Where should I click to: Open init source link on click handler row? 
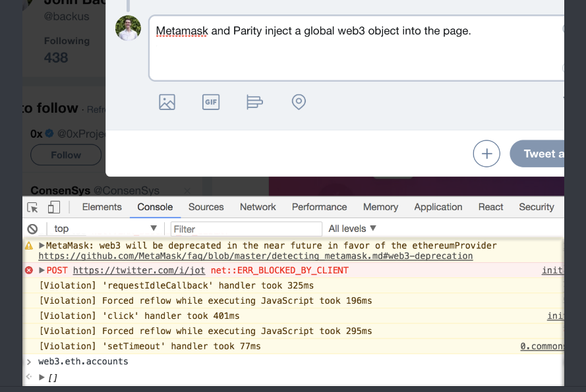(x=556, y=316)
